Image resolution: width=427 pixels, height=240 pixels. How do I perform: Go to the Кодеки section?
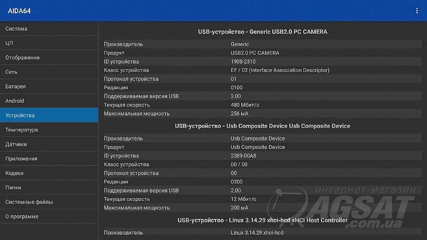click(49, 173)
